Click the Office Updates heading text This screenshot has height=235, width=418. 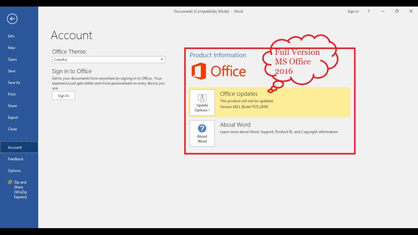coord(239,94)
